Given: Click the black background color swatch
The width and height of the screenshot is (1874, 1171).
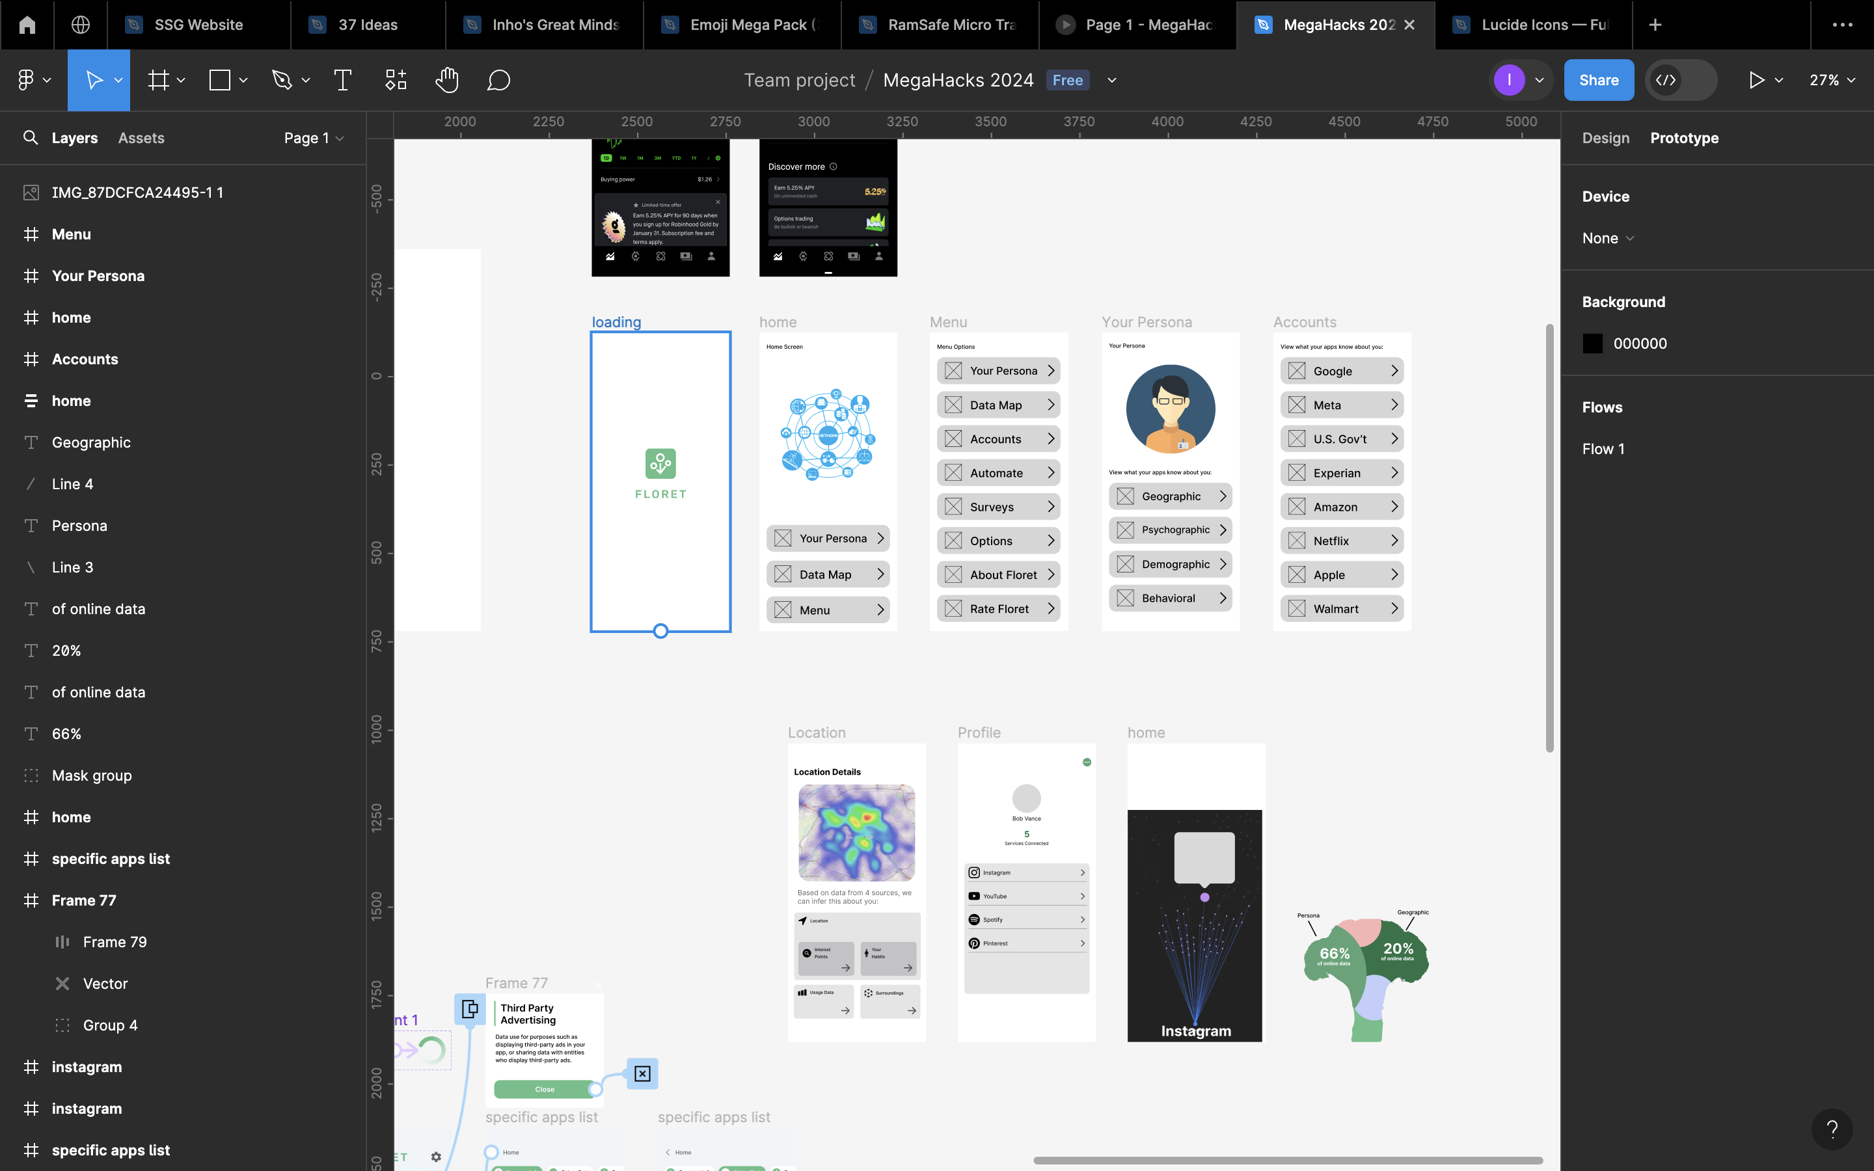Looking at the screenshot, I should [1593, 344].
